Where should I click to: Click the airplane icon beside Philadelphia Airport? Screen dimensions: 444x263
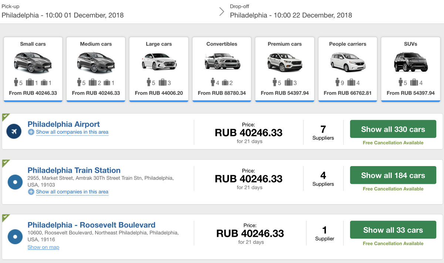coord(14,131)
